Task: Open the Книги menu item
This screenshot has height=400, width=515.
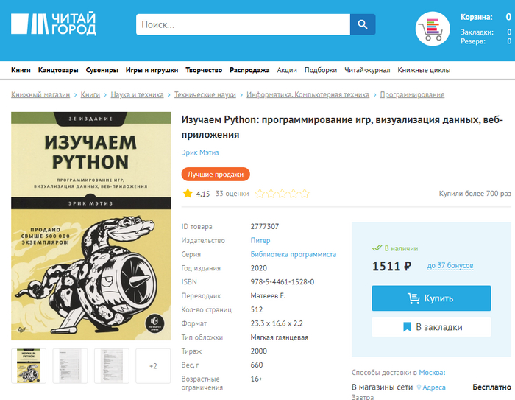Action: pos(21,70)
